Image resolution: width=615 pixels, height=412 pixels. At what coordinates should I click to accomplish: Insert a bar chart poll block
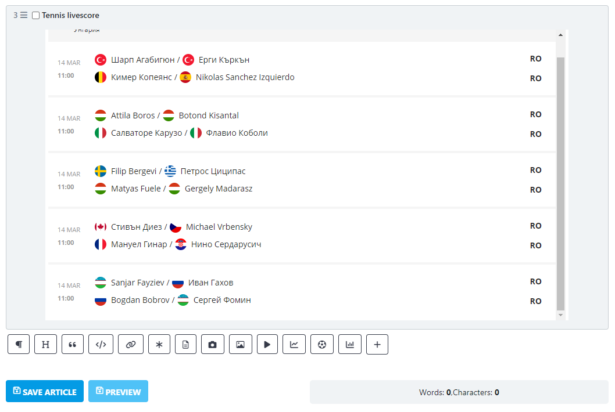tap(350, 344)
